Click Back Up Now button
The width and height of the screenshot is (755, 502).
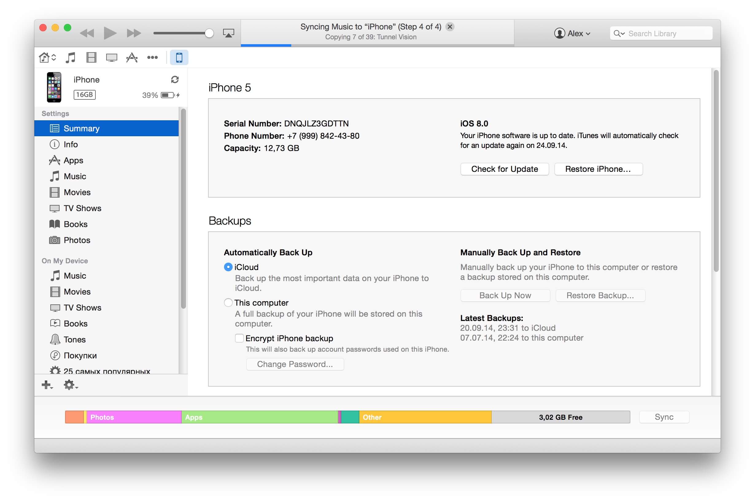point(505,295)
